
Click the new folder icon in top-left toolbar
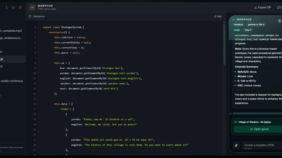13,8
